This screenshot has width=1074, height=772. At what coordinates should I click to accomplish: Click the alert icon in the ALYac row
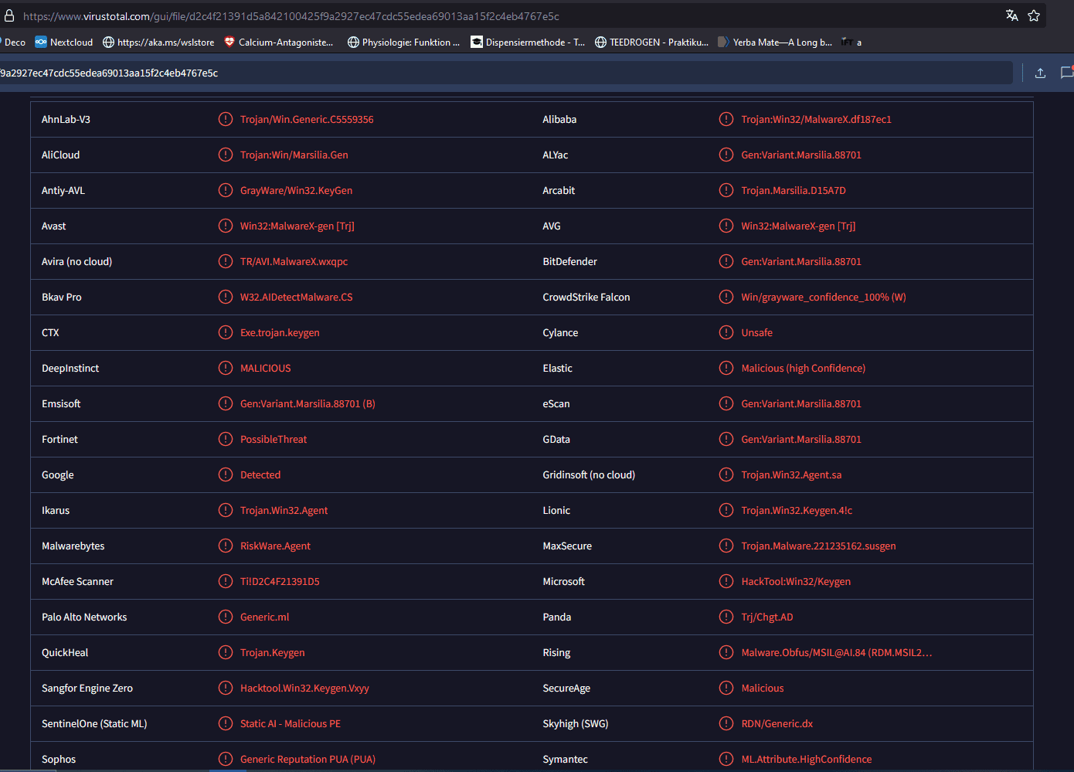click(726, 155)
